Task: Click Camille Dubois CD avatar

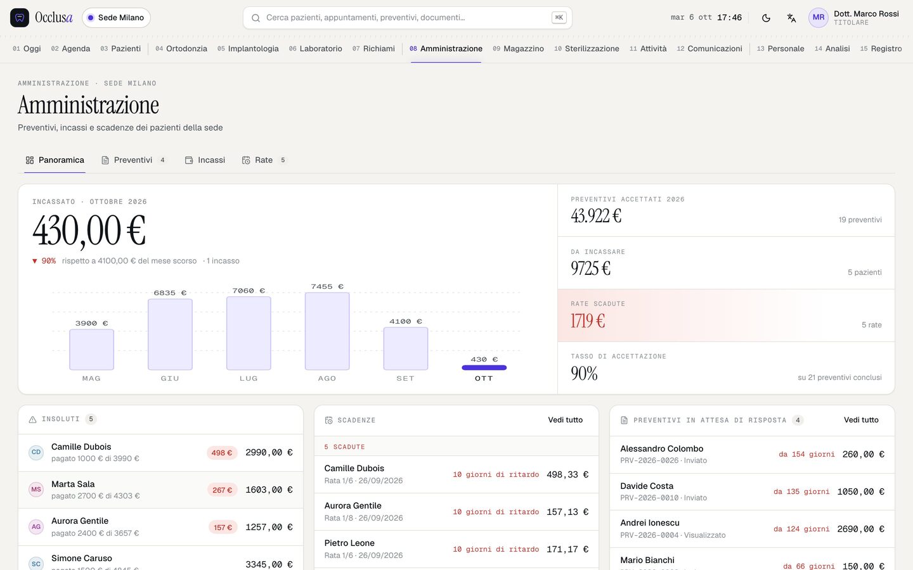Action: coord(36,452)
